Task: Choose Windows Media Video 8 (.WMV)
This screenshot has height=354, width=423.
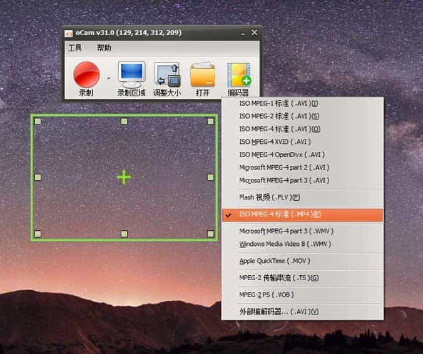Action: 286,244
